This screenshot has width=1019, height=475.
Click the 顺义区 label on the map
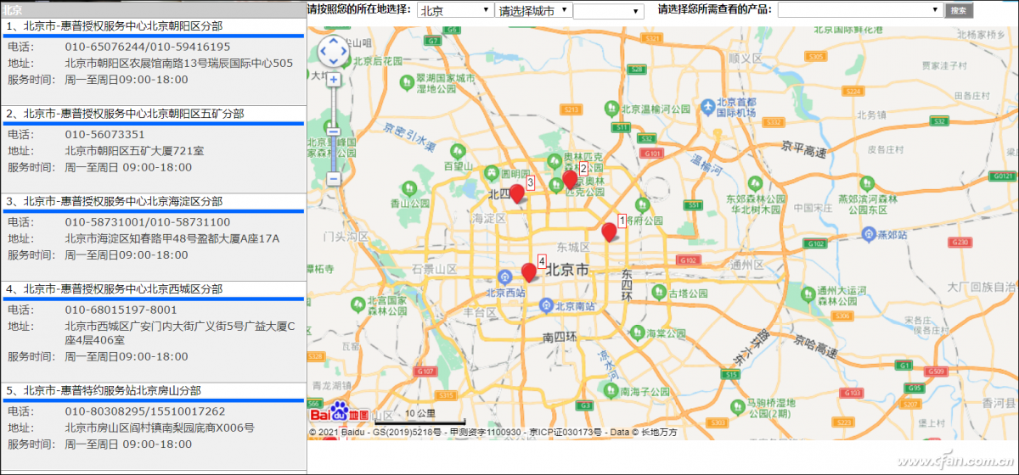coord(746,59)
